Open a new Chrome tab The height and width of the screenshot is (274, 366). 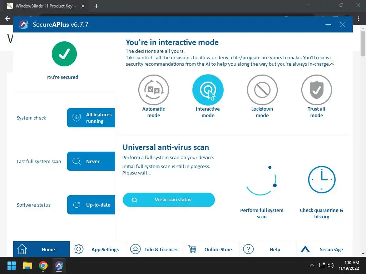click(97, 6)
